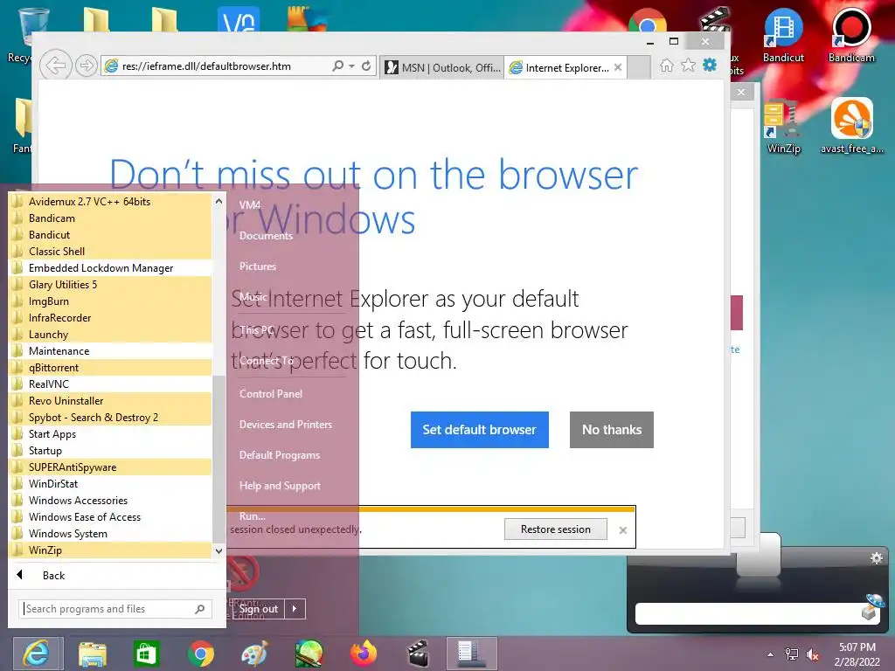Image resolution: width=895 pixels, height=671 pixels.
Task: Open the WinDirStat folder
Action: pos(111,483)
